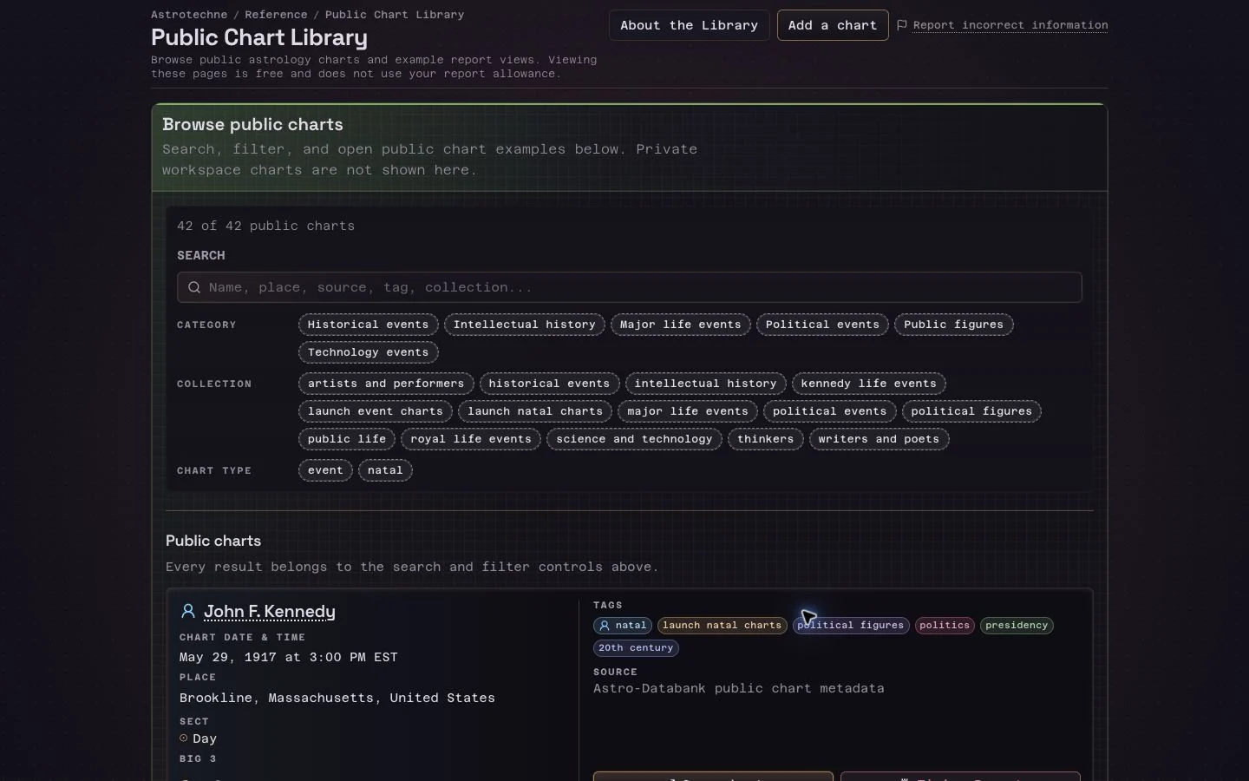Toggle the Major life events category chip
Image resolution: width=1249 pixels, height=781 pixels.
tap(681, 325)
